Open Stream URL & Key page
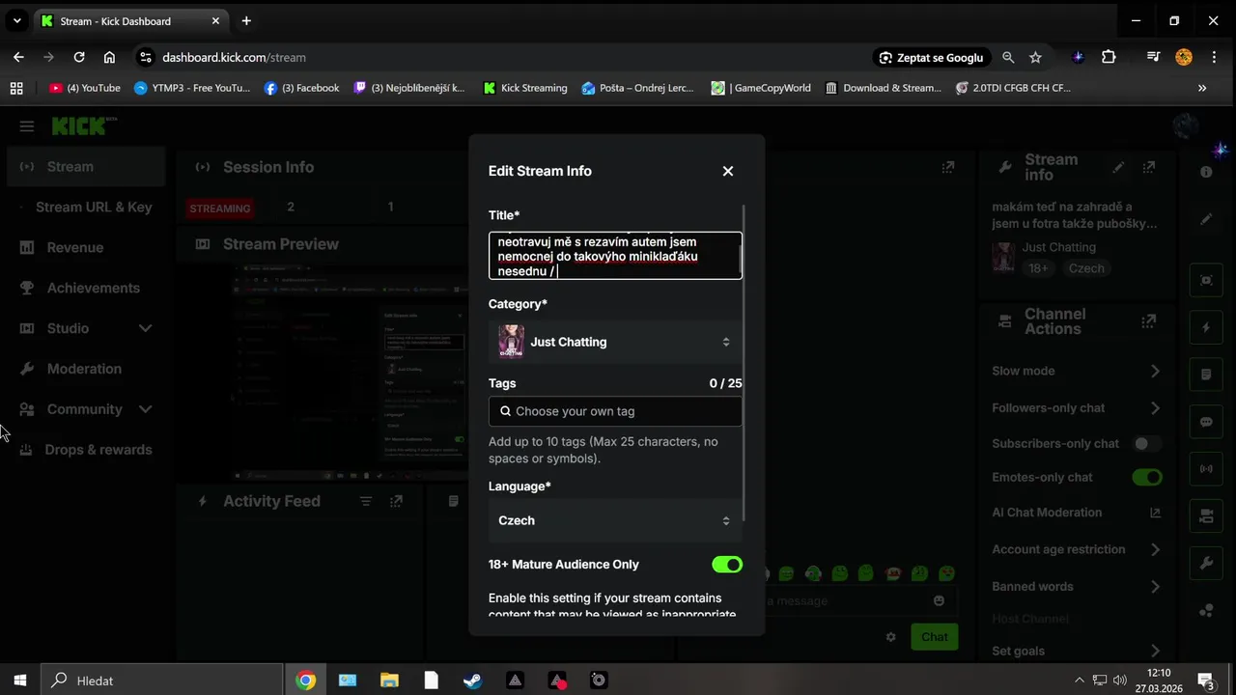The image size is (1236, 695). coord(94,207)
